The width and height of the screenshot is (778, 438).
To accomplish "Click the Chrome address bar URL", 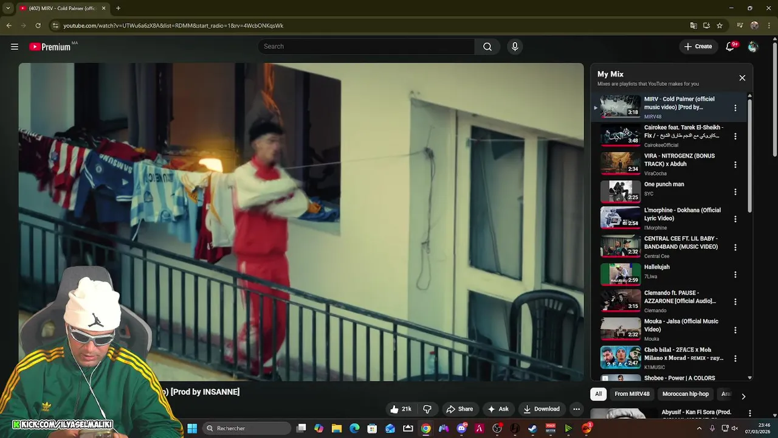I will coord(173,26).
